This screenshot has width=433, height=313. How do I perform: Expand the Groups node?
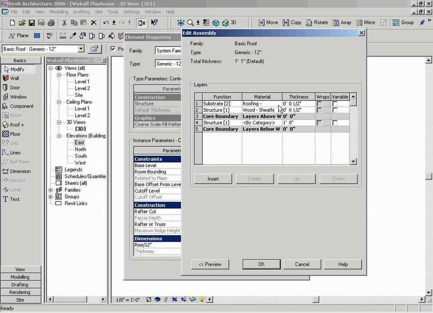[x=50, y=196]
